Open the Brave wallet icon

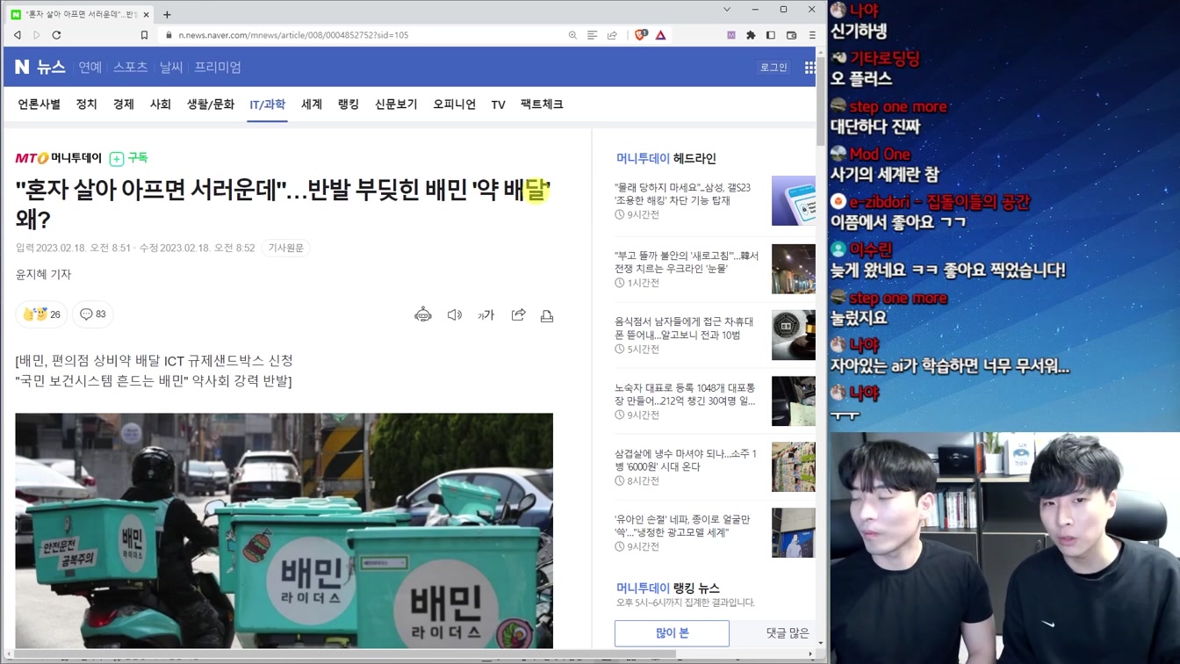coord(791,35)
